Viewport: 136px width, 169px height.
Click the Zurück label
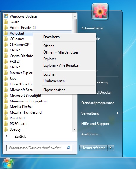click(x=20, y=137)
